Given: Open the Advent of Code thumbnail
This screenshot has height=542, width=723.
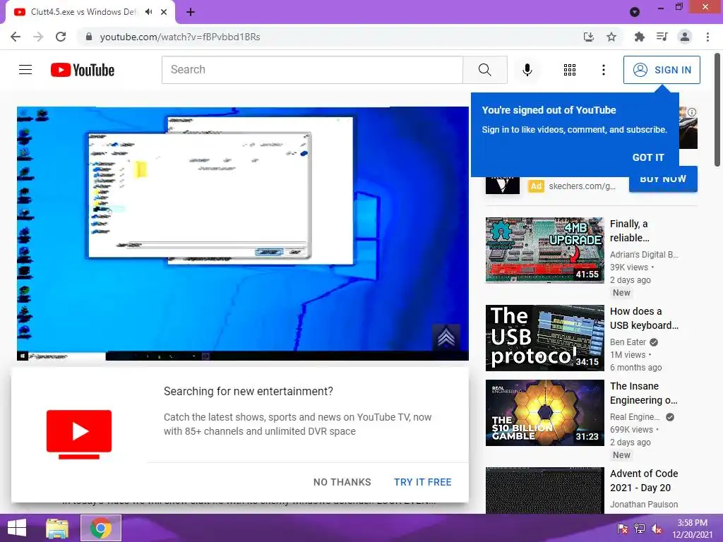Looking at the screenshot, I should 544,490.
